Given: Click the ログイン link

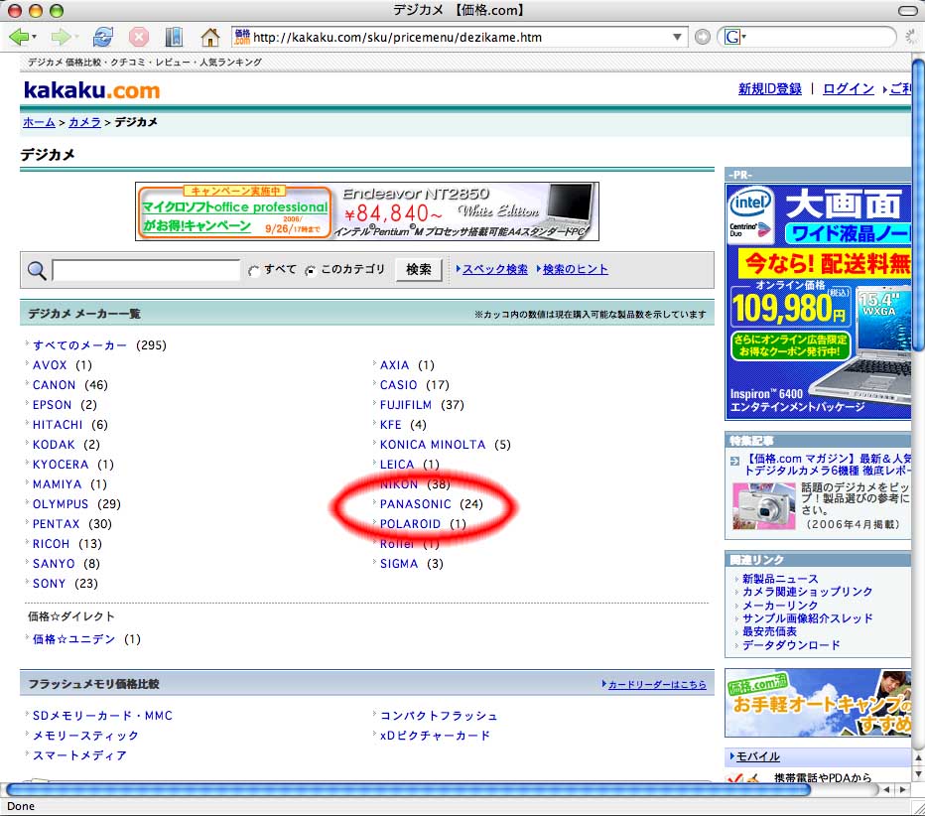Looking at the screenshot, I should click(x=849, y=89).
